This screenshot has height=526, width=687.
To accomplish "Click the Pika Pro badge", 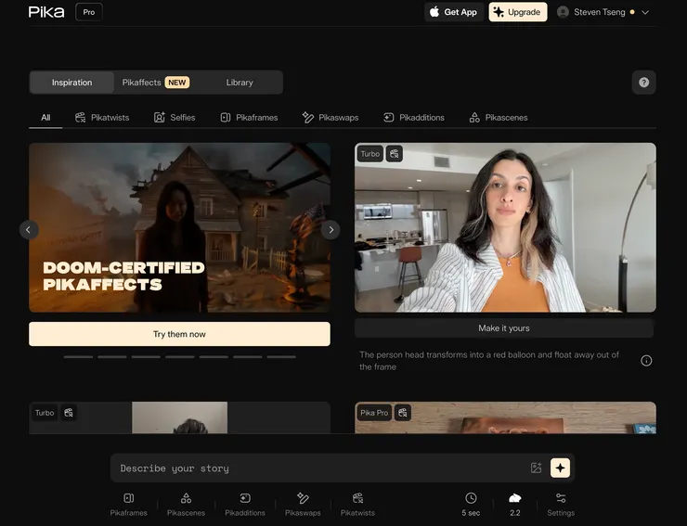I will pyautogui.click(x=374, y=413).
